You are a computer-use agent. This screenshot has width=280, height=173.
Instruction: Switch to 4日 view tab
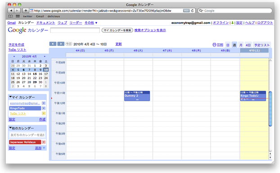pos(248,45)
